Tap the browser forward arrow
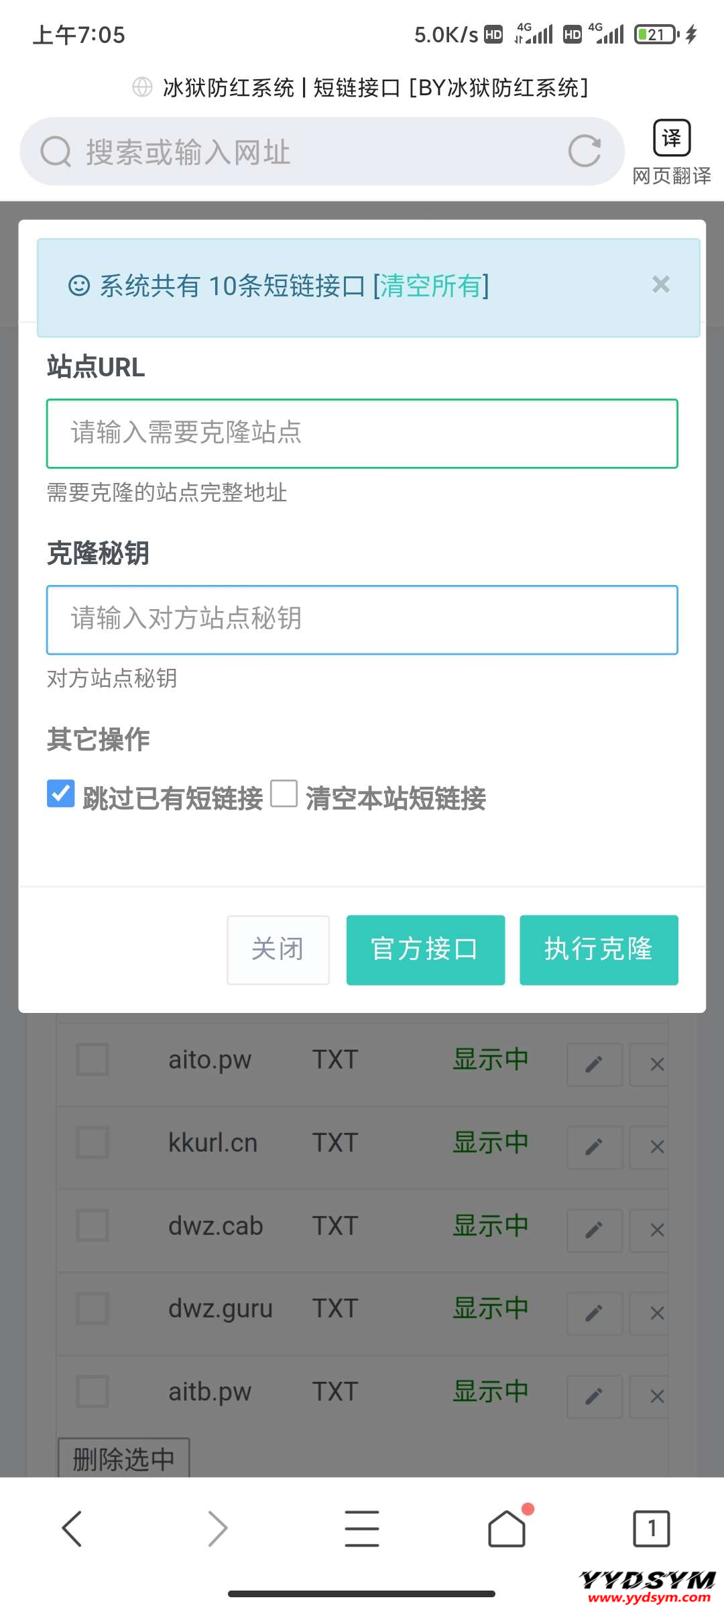 217,1529
